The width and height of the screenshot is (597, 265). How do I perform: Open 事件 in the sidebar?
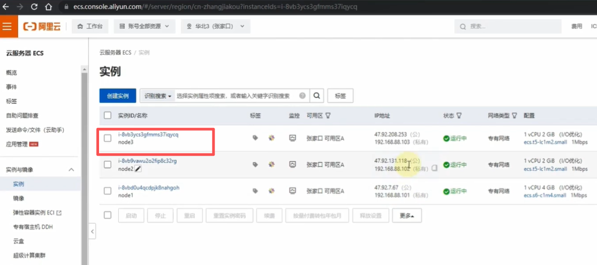[11, 87]
